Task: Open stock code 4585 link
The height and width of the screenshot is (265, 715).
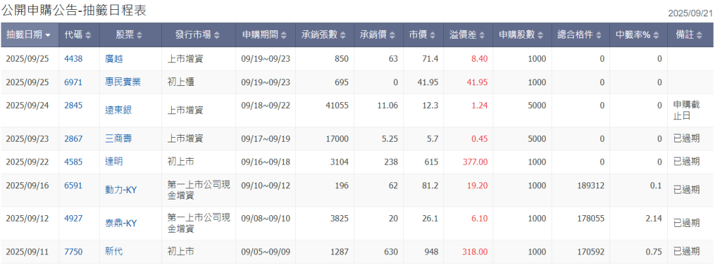Action: pyautogui.click(x=73, y=161)
